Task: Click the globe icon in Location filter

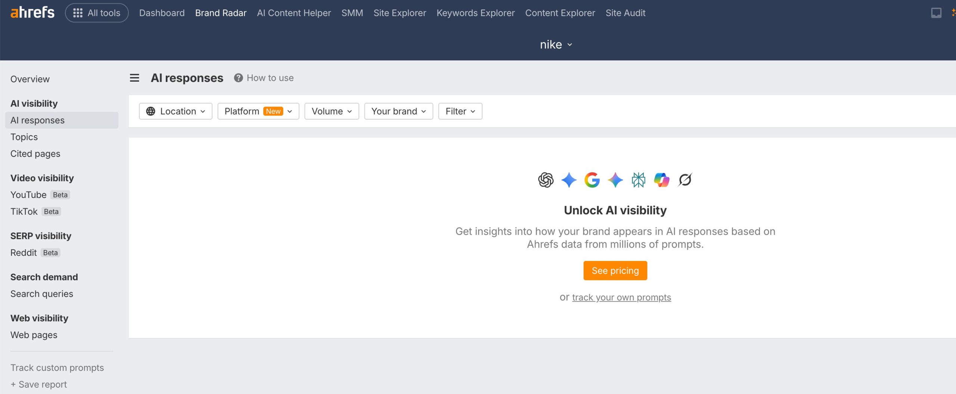Action: (150, 111)
